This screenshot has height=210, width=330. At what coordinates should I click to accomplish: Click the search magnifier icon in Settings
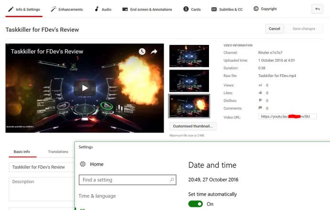point(172,180)
